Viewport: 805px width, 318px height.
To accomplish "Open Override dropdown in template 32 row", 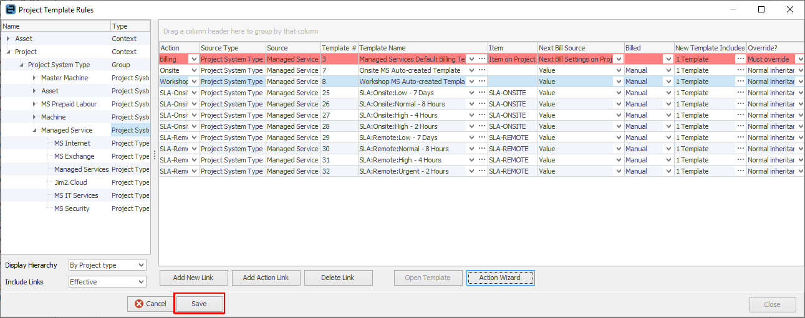I will tap(800, 171).
